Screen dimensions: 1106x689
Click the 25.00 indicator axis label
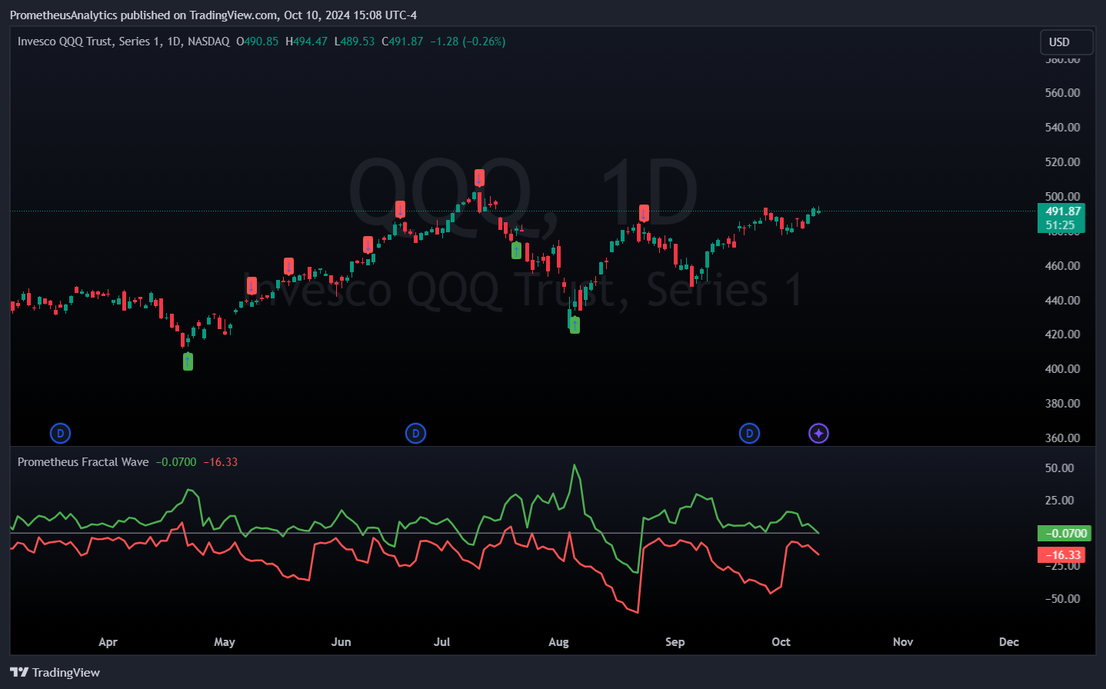(x=1060, y=501)
